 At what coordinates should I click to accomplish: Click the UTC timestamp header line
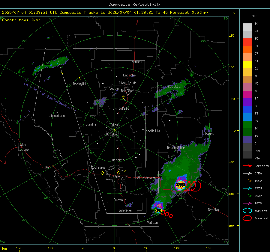105,13
